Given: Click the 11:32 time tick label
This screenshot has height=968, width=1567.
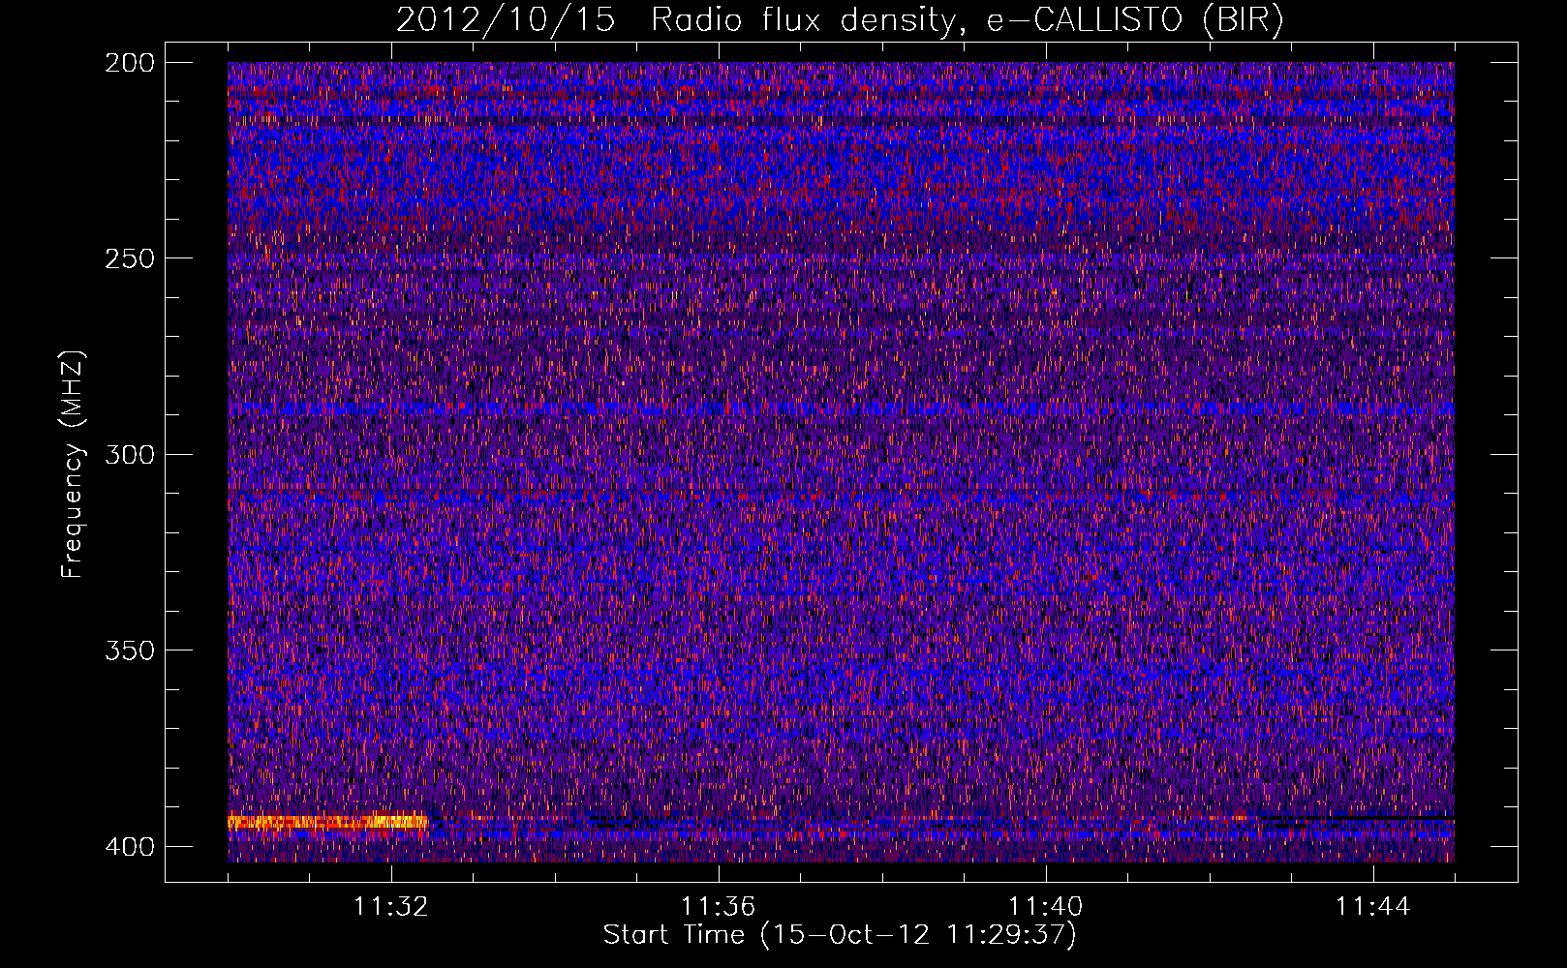Looking at the screenshot, I should 391,907.
